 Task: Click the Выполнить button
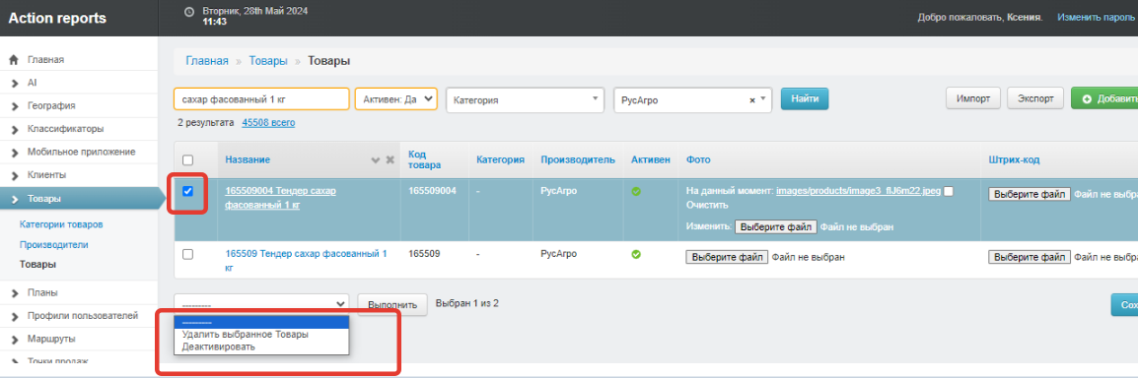point(392,305)
